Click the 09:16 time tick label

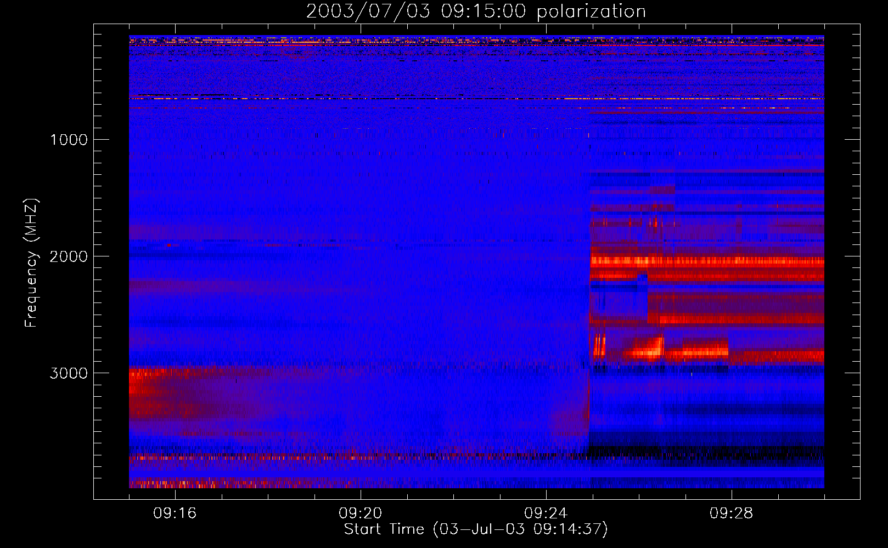(x=175, y=513)
